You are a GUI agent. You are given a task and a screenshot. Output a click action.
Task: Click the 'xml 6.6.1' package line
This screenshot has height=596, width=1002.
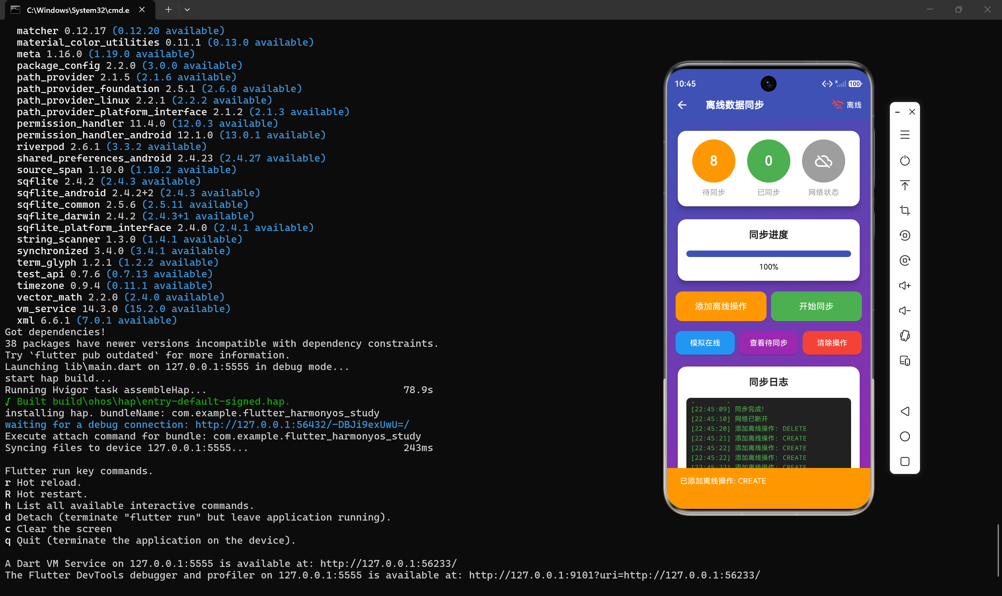(97, 321)
